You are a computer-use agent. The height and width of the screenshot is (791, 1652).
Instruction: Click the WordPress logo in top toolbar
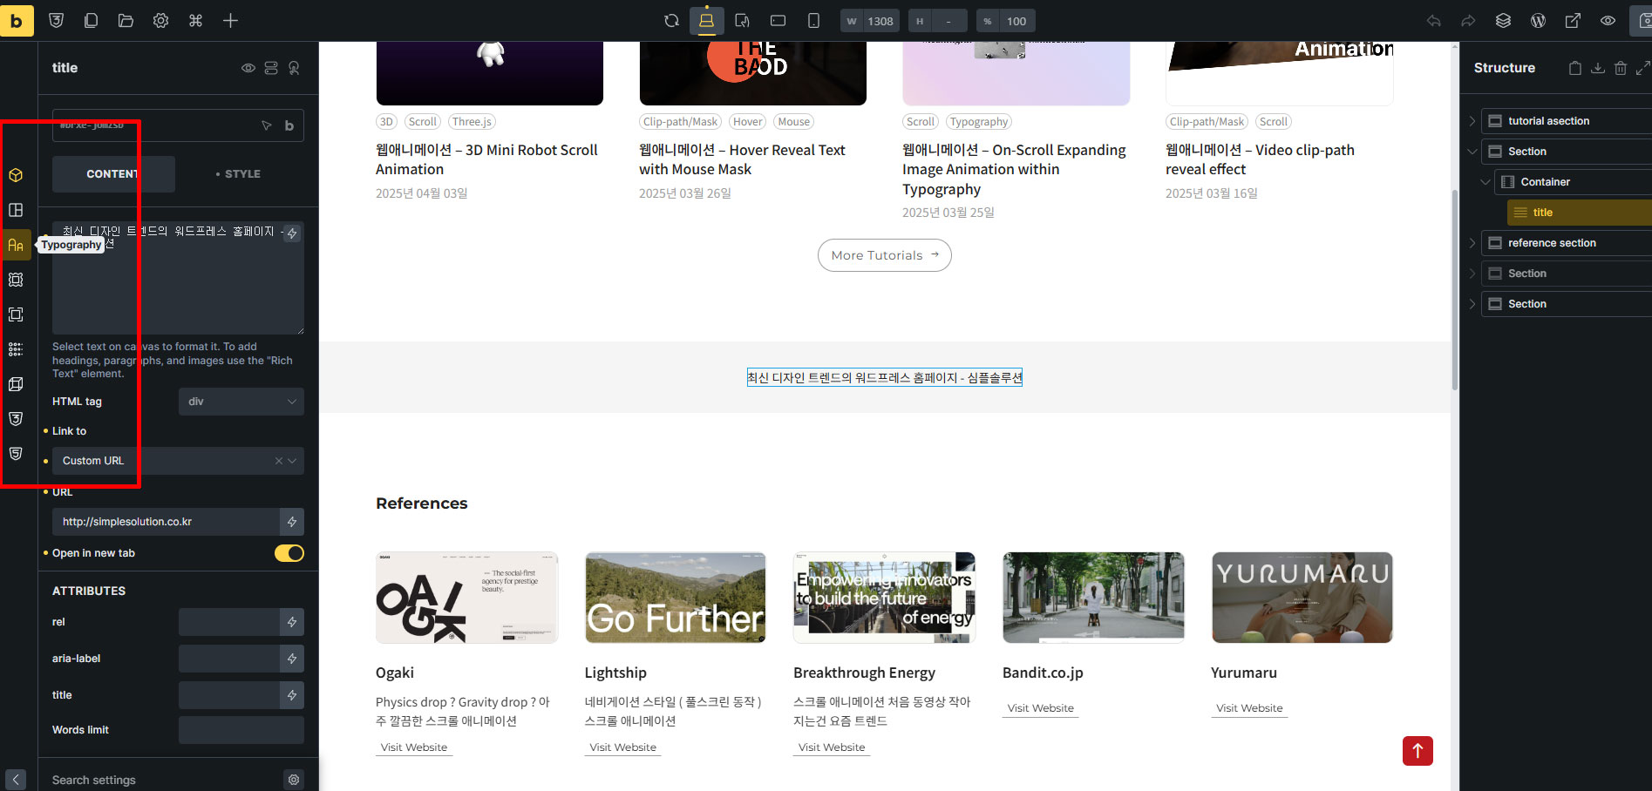point(1538,21)
